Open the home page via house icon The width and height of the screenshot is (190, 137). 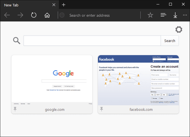pos(47,15)
